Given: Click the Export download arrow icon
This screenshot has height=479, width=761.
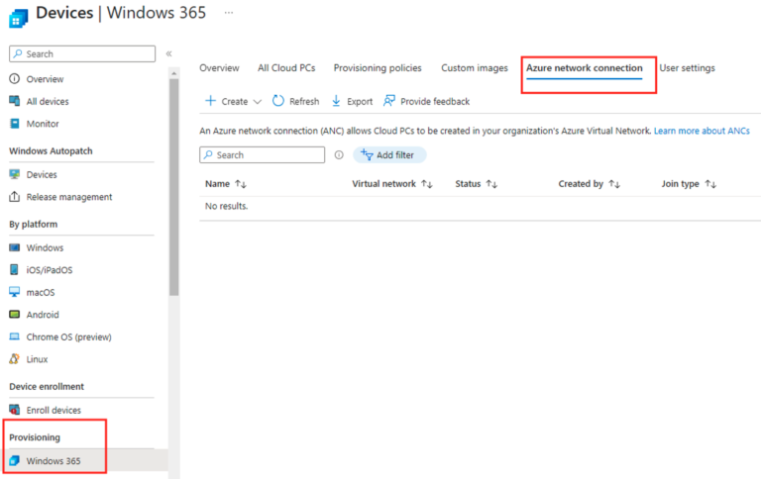Looking at the screenshot, I should [336, 101].
